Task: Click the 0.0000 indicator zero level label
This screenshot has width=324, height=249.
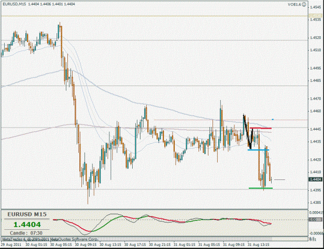Action: 315,219
